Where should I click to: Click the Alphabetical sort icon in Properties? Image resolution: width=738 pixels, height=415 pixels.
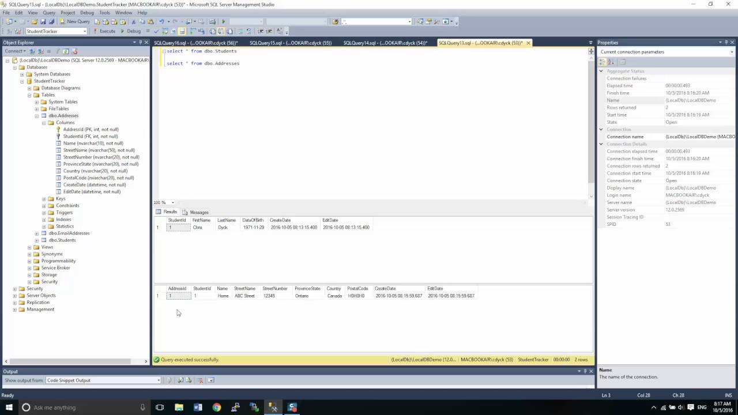[612, 62]
